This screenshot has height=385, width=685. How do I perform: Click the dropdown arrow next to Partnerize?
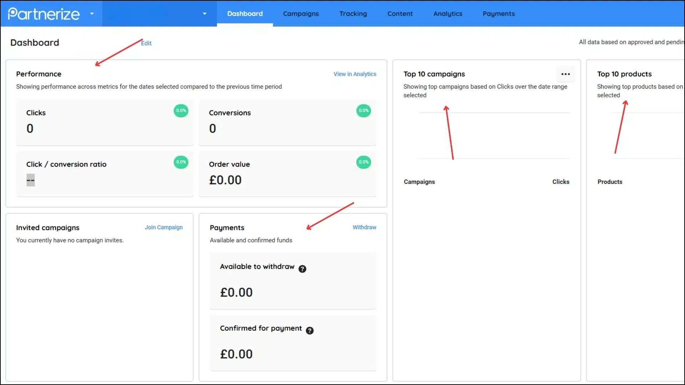(x=92, y=14)
